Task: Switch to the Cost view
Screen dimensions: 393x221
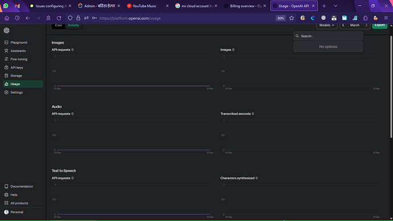Action: coord(59,25)
